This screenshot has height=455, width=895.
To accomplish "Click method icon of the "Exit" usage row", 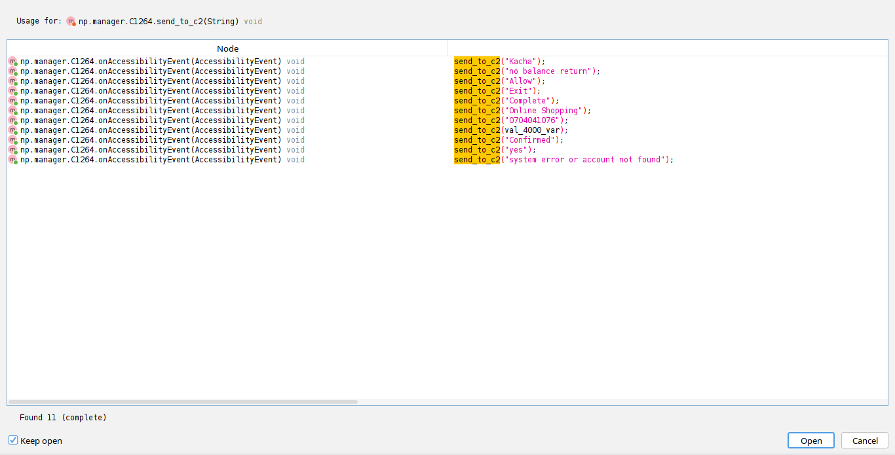I will tap(12, 91).
